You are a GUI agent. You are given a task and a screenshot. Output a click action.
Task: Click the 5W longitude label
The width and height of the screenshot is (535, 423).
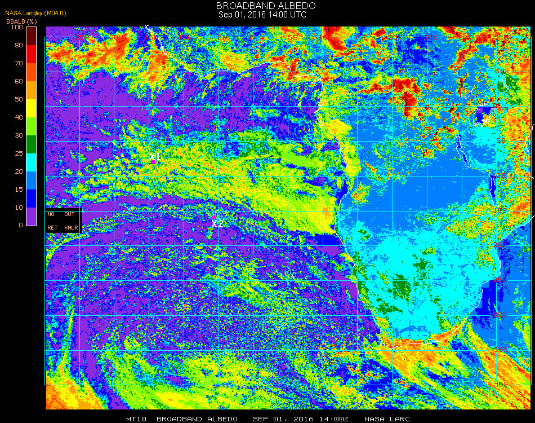[x=222, y=37]
